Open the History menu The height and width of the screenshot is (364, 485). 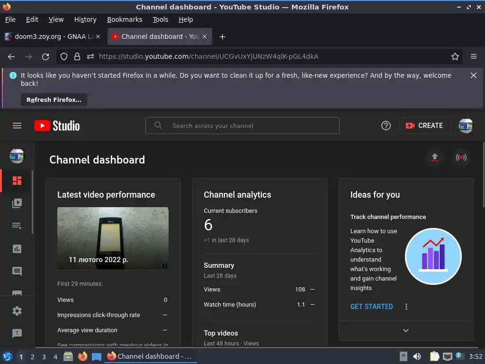[85, 19]
